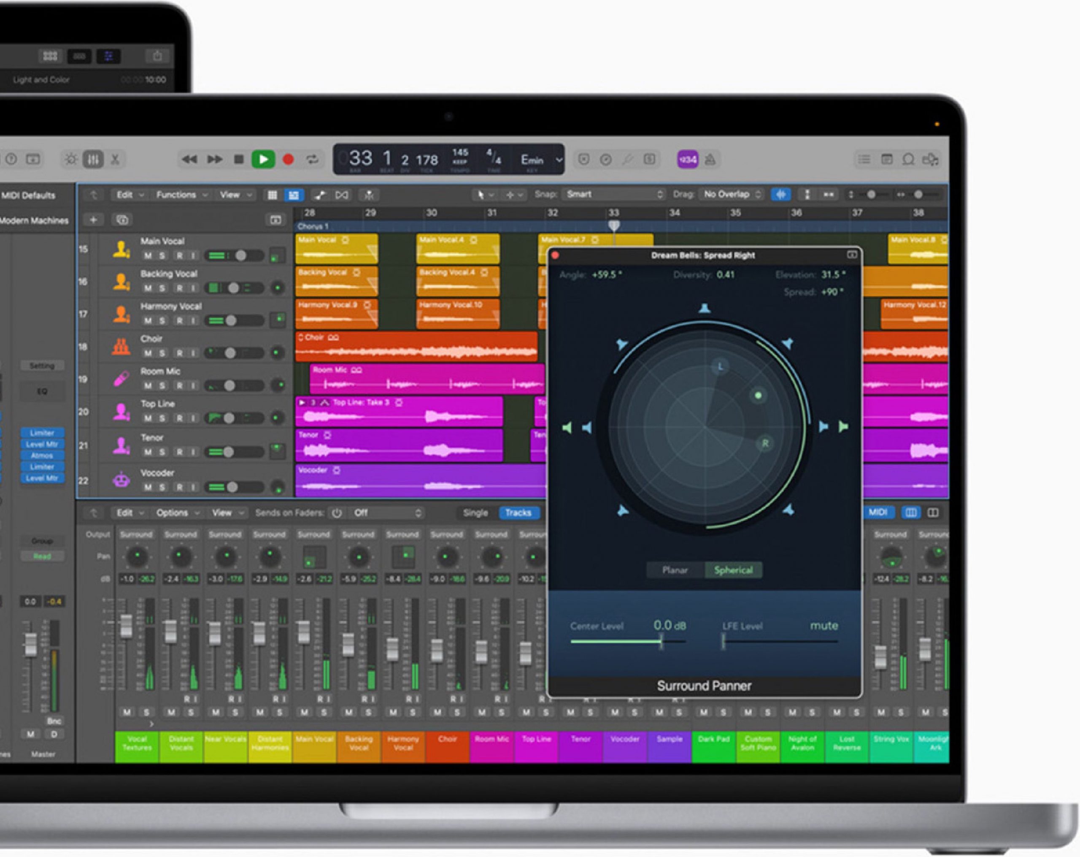Open the Loop Browser icon
Screen dimensions: 1080x857
point(908,160)
